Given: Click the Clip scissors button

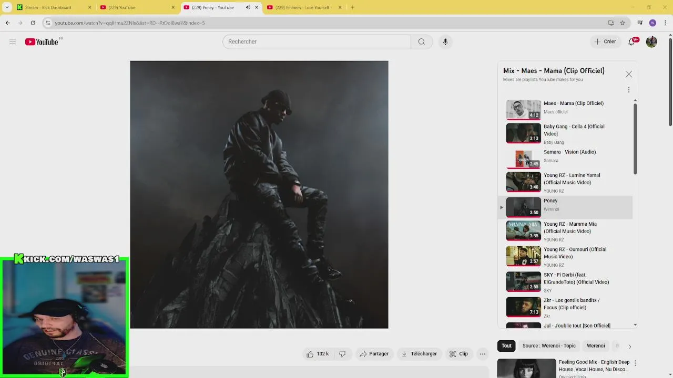Looking at the screenshot, I should 458,354.
